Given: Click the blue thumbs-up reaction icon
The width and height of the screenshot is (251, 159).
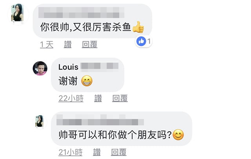Looking at the screenshot, I should [x=141, y=42].
